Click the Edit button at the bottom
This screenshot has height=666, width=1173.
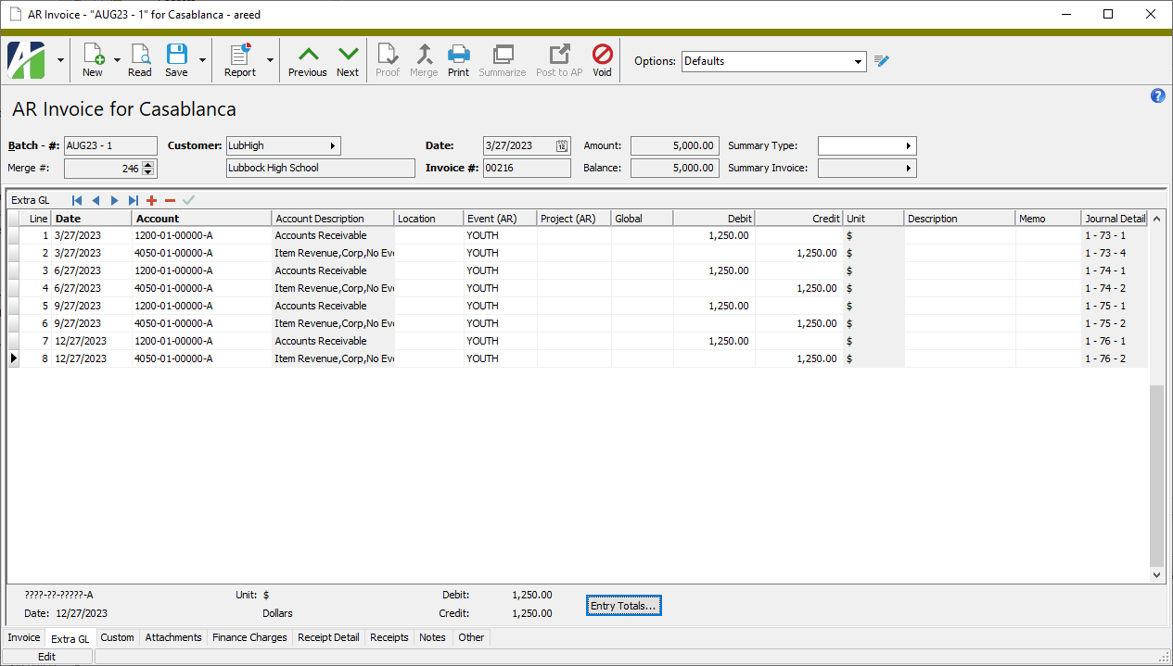(47, 656)
